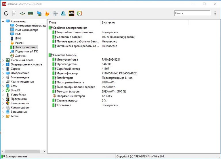Click the tree horizontal scrollbar thumb
Image resolution: width=221 pixels, height=159 pixels.
point(22,152)
